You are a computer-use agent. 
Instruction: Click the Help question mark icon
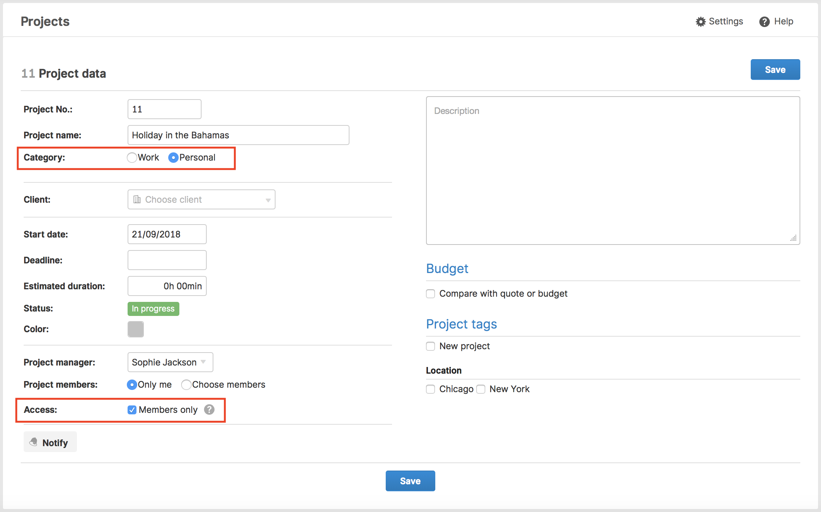764,22
